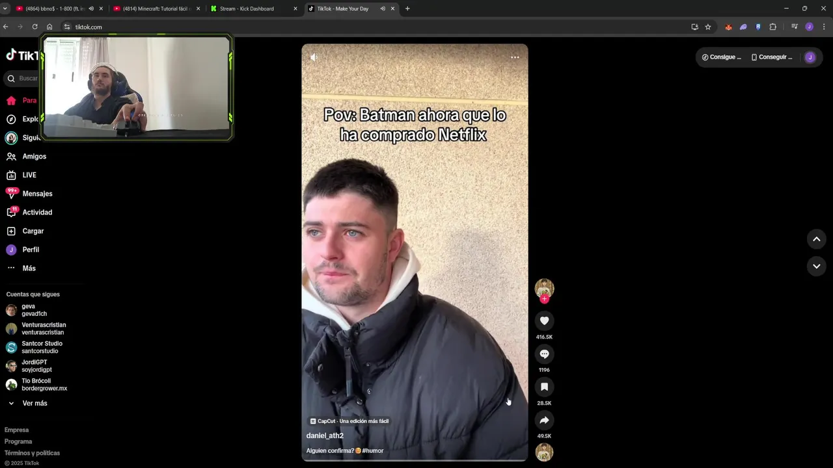833x468 pixels.
Task: Open the media control icon
Action: [795, 27]
